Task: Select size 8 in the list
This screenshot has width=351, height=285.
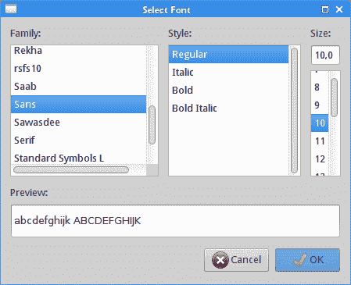Action: [x=320, y=87]
